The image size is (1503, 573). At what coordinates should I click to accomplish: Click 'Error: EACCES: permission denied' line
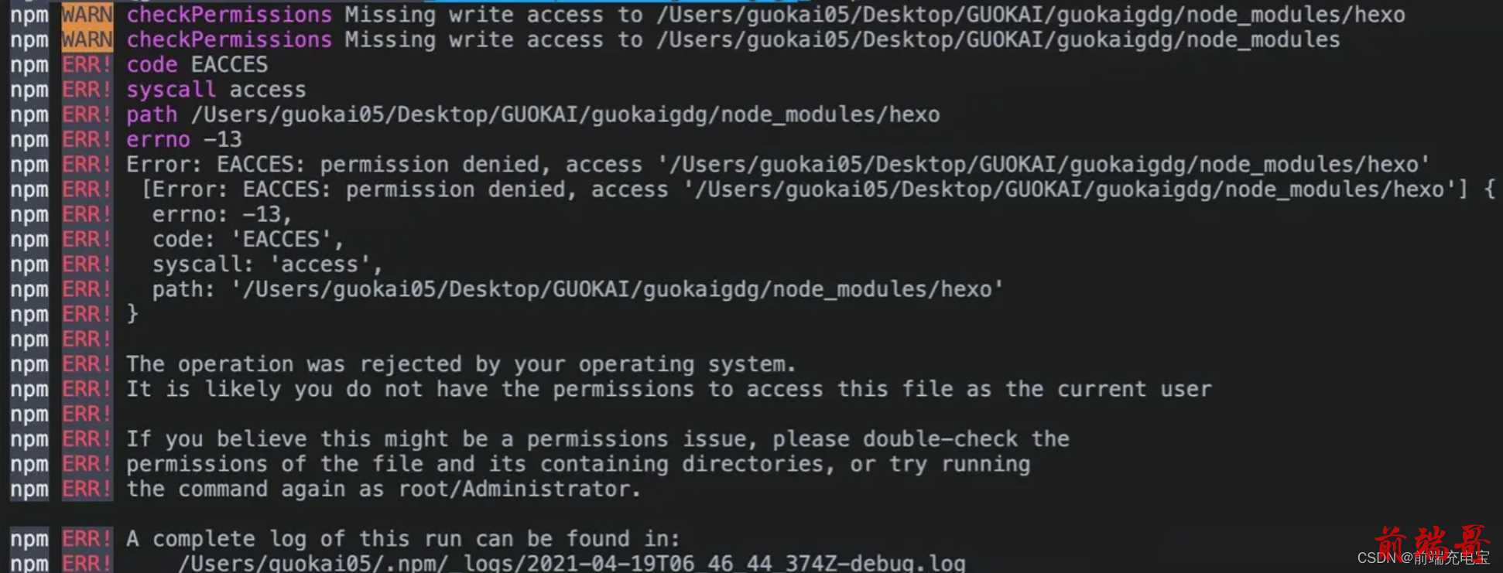tap(778, 165)
